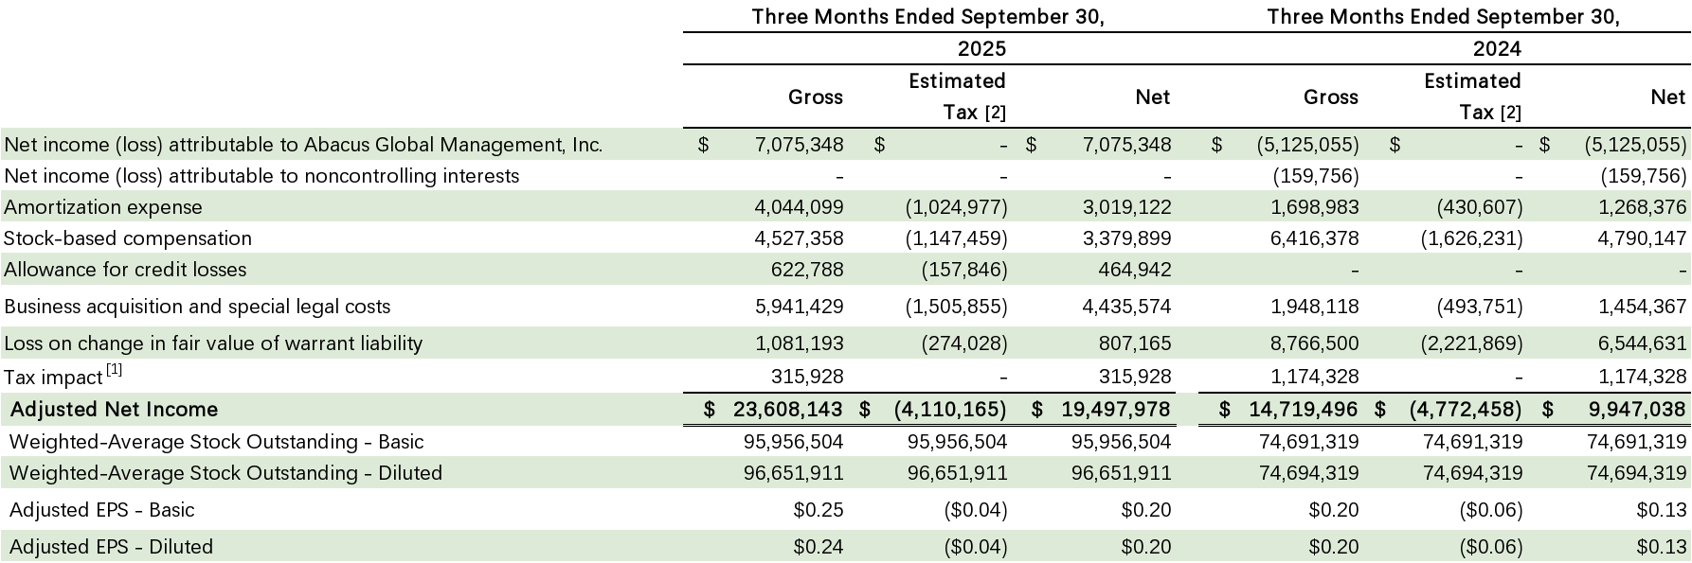Click the 9,947,038 value in 2024 Net
Viewport: 1692px width, 563px height.
coord(1638,410)
